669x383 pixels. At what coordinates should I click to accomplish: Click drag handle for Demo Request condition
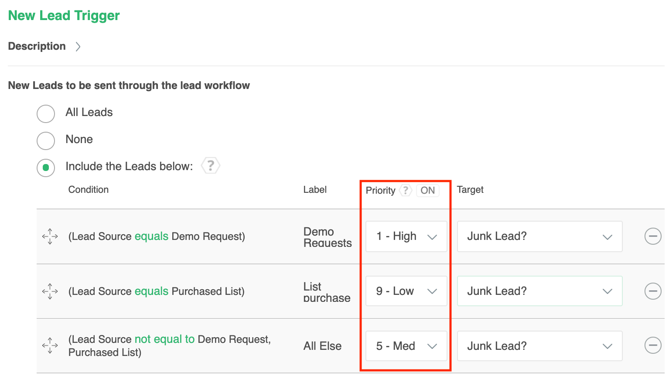pos(50,236)
